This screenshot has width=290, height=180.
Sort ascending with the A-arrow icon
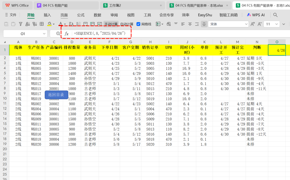pos(28,24)
